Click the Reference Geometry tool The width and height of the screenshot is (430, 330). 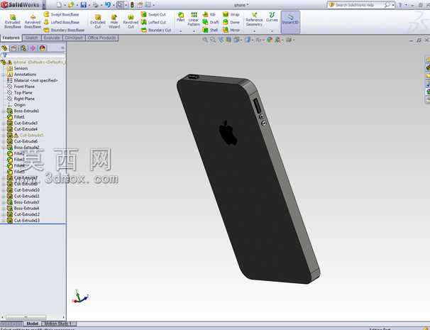254,19
